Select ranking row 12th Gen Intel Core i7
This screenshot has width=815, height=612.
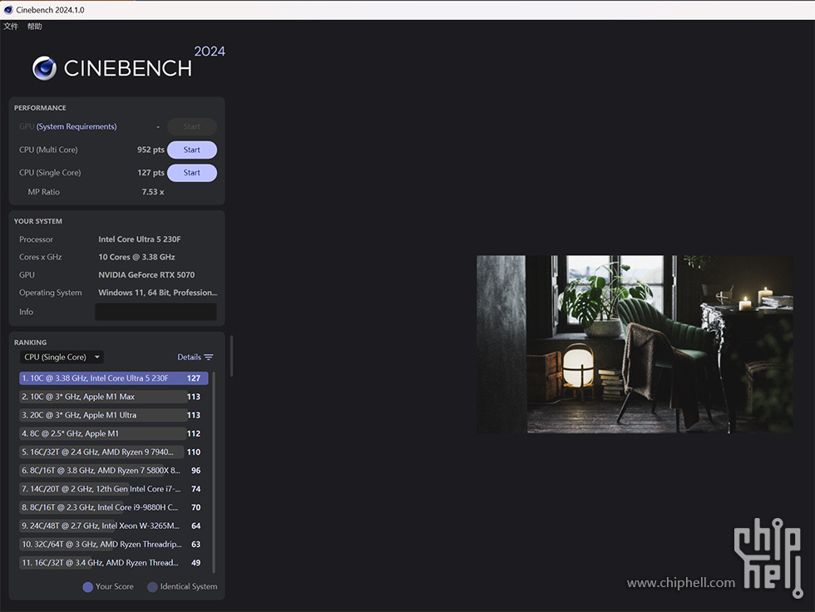coord(114,489)
